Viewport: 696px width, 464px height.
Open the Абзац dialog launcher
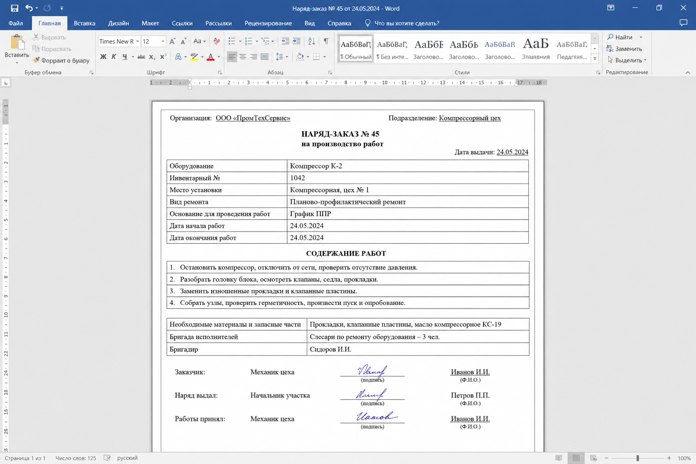330,72
